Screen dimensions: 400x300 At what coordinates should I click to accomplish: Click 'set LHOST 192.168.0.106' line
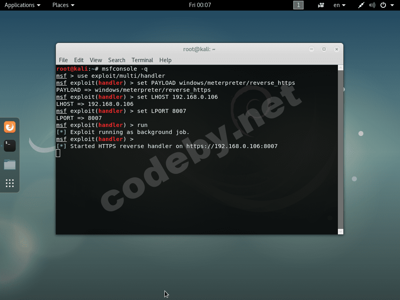point(177,97)
